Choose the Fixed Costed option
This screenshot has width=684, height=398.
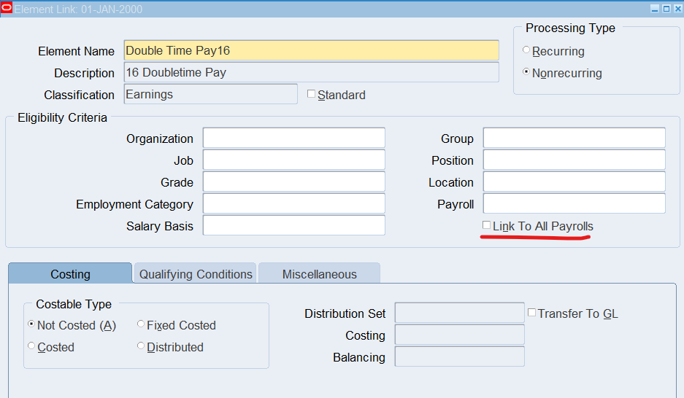coord(141,325)
